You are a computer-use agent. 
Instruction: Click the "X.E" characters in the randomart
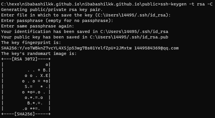point(44,75)
